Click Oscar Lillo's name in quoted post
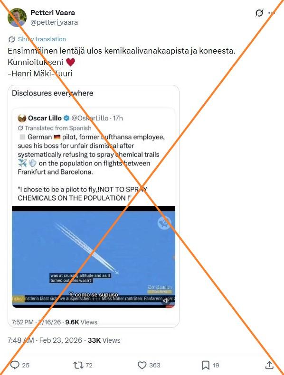Image resolution: width=284 pixels, height=375 pixels. (45, 118)
